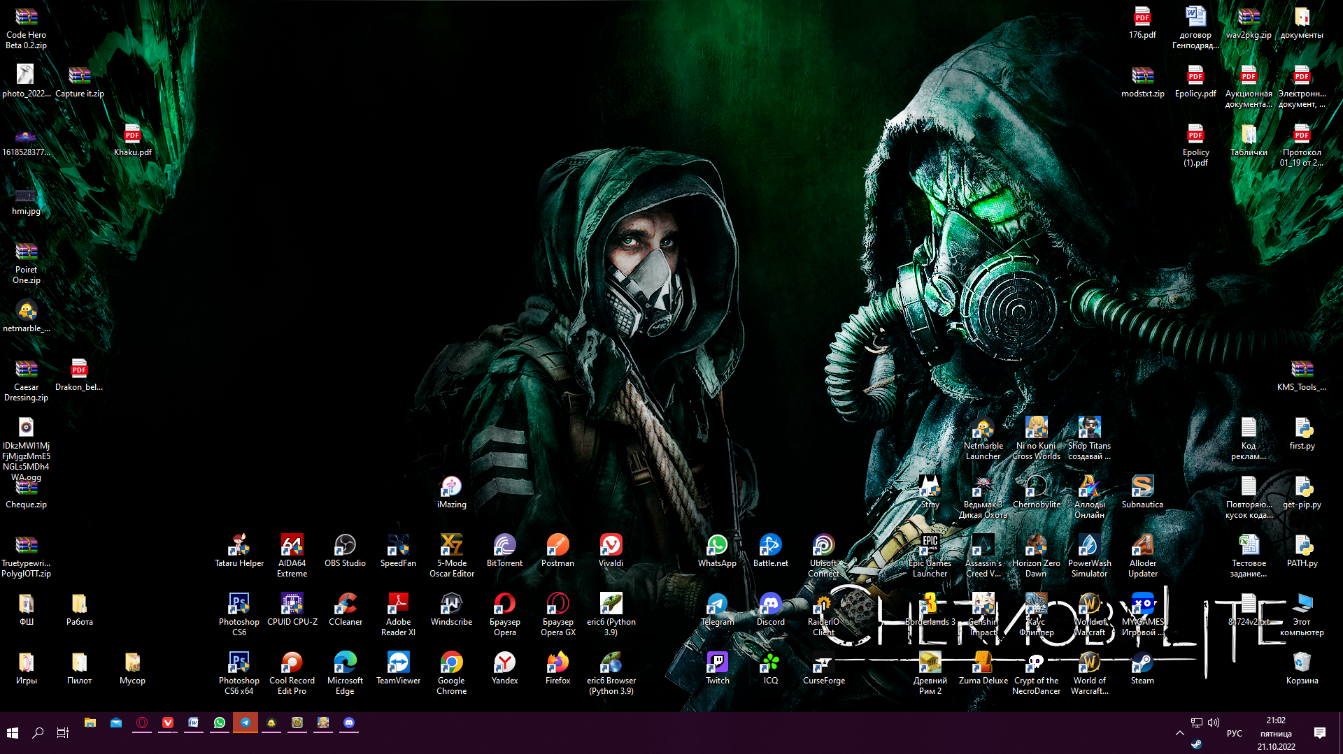Select the Horizon Zero Dawn icon
Viewport: 1343px width, 754px height.
point(1036,555)
